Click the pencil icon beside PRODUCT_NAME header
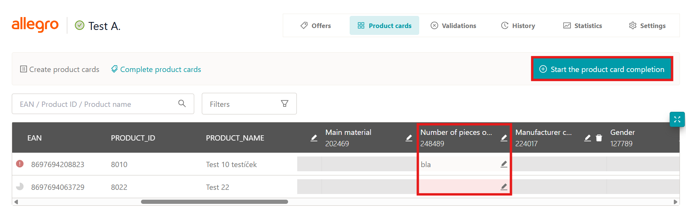 314,138
